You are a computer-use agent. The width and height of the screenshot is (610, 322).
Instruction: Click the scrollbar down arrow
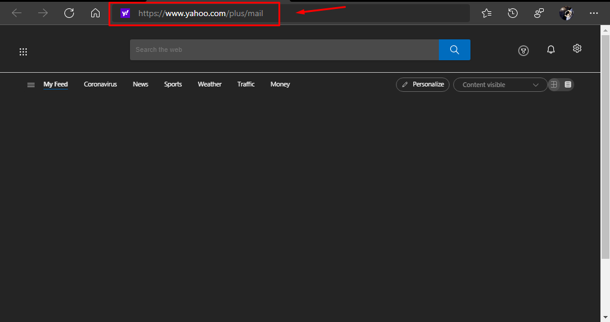tap(605, 318)
